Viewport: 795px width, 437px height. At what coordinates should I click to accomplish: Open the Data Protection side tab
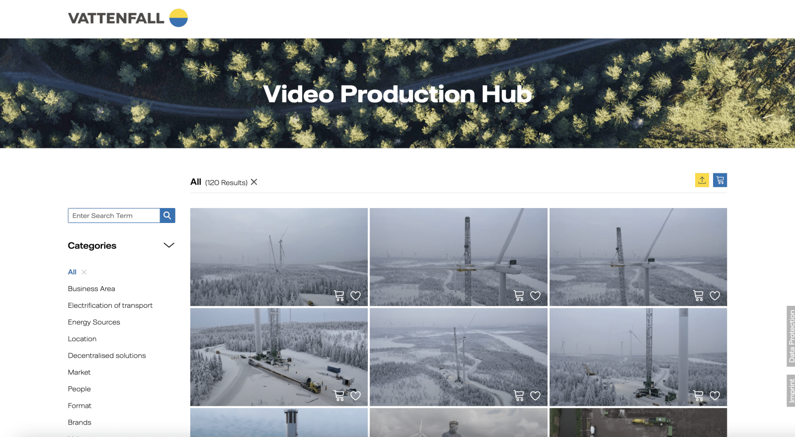pyautogui.click(x=791, y=336)
